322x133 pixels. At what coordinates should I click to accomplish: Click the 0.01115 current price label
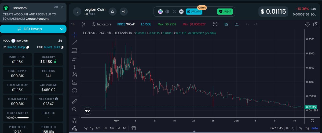pyautogui.click(x=310, y=107)
